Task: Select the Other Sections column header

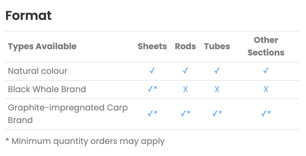Action: [x=266, y=46]
